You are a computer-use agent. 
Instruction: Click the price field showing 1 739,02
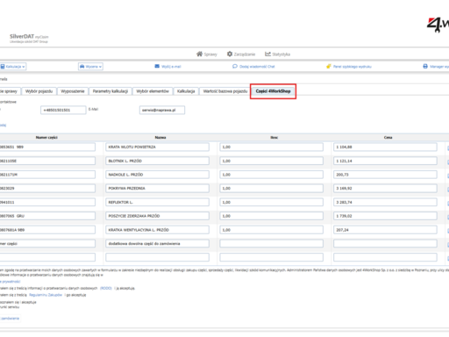click(385, 216)
